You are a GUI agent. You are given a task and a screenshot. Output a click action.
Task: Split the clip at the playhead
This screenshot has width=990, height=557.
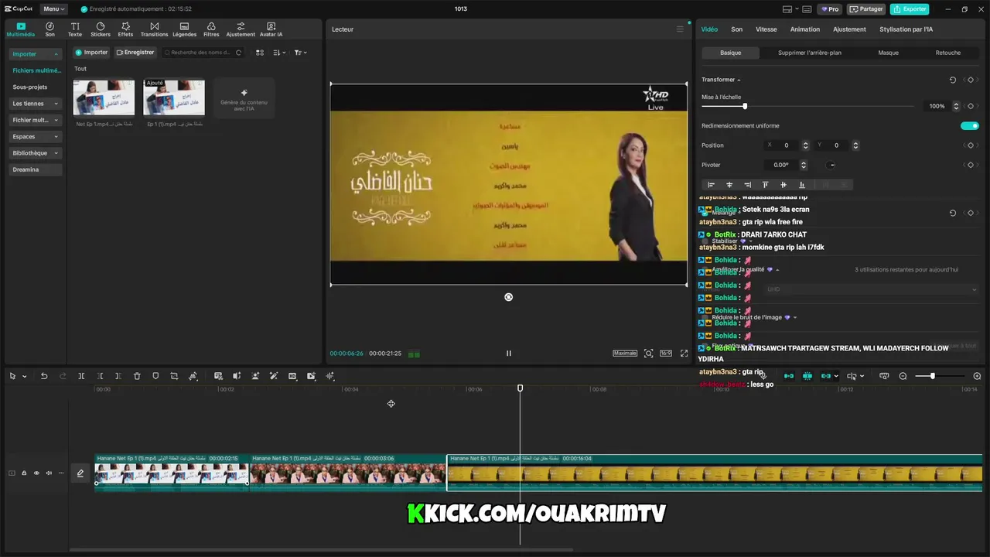pyautogui.click(x=81, y=376)
